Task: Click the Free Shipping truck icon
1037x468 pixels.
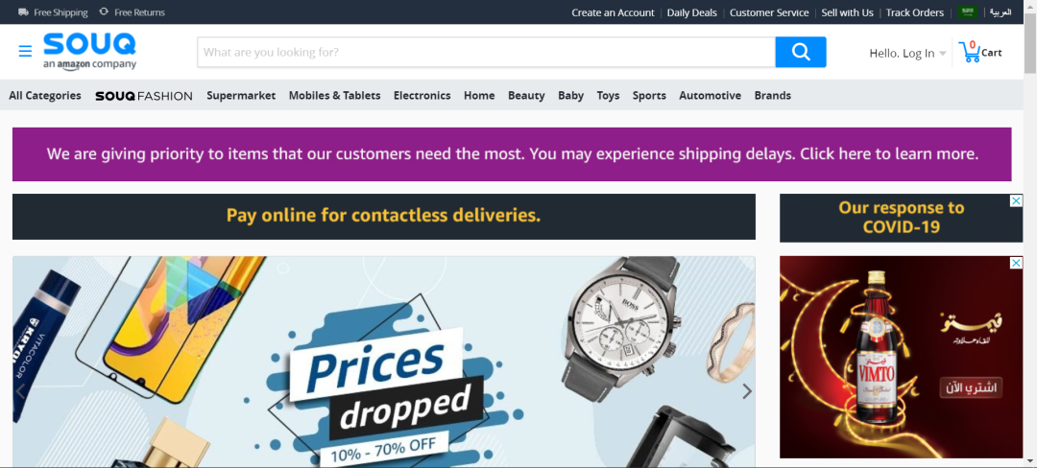Action: [x=24, y=12]
